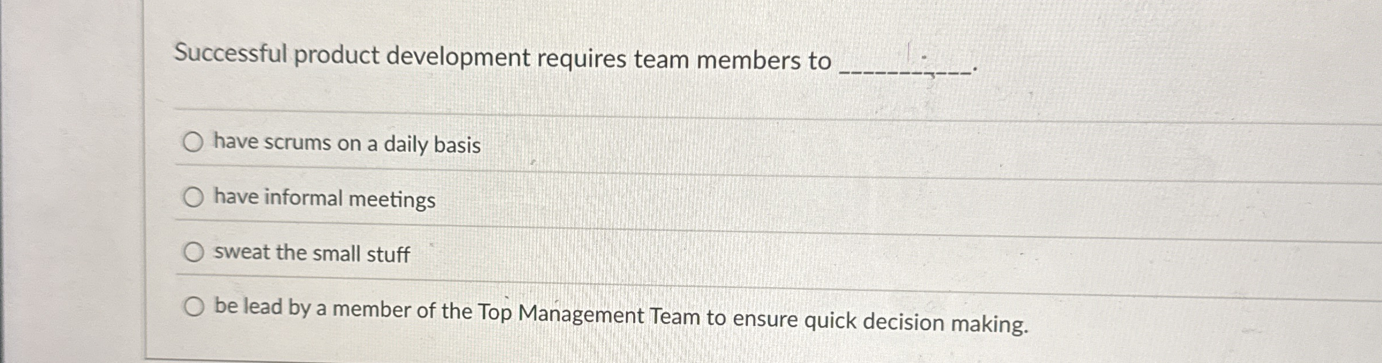Click the 'sweat the small stuff' answer text
This screenshot has width=1382, height=363.
tap(311, 254)
